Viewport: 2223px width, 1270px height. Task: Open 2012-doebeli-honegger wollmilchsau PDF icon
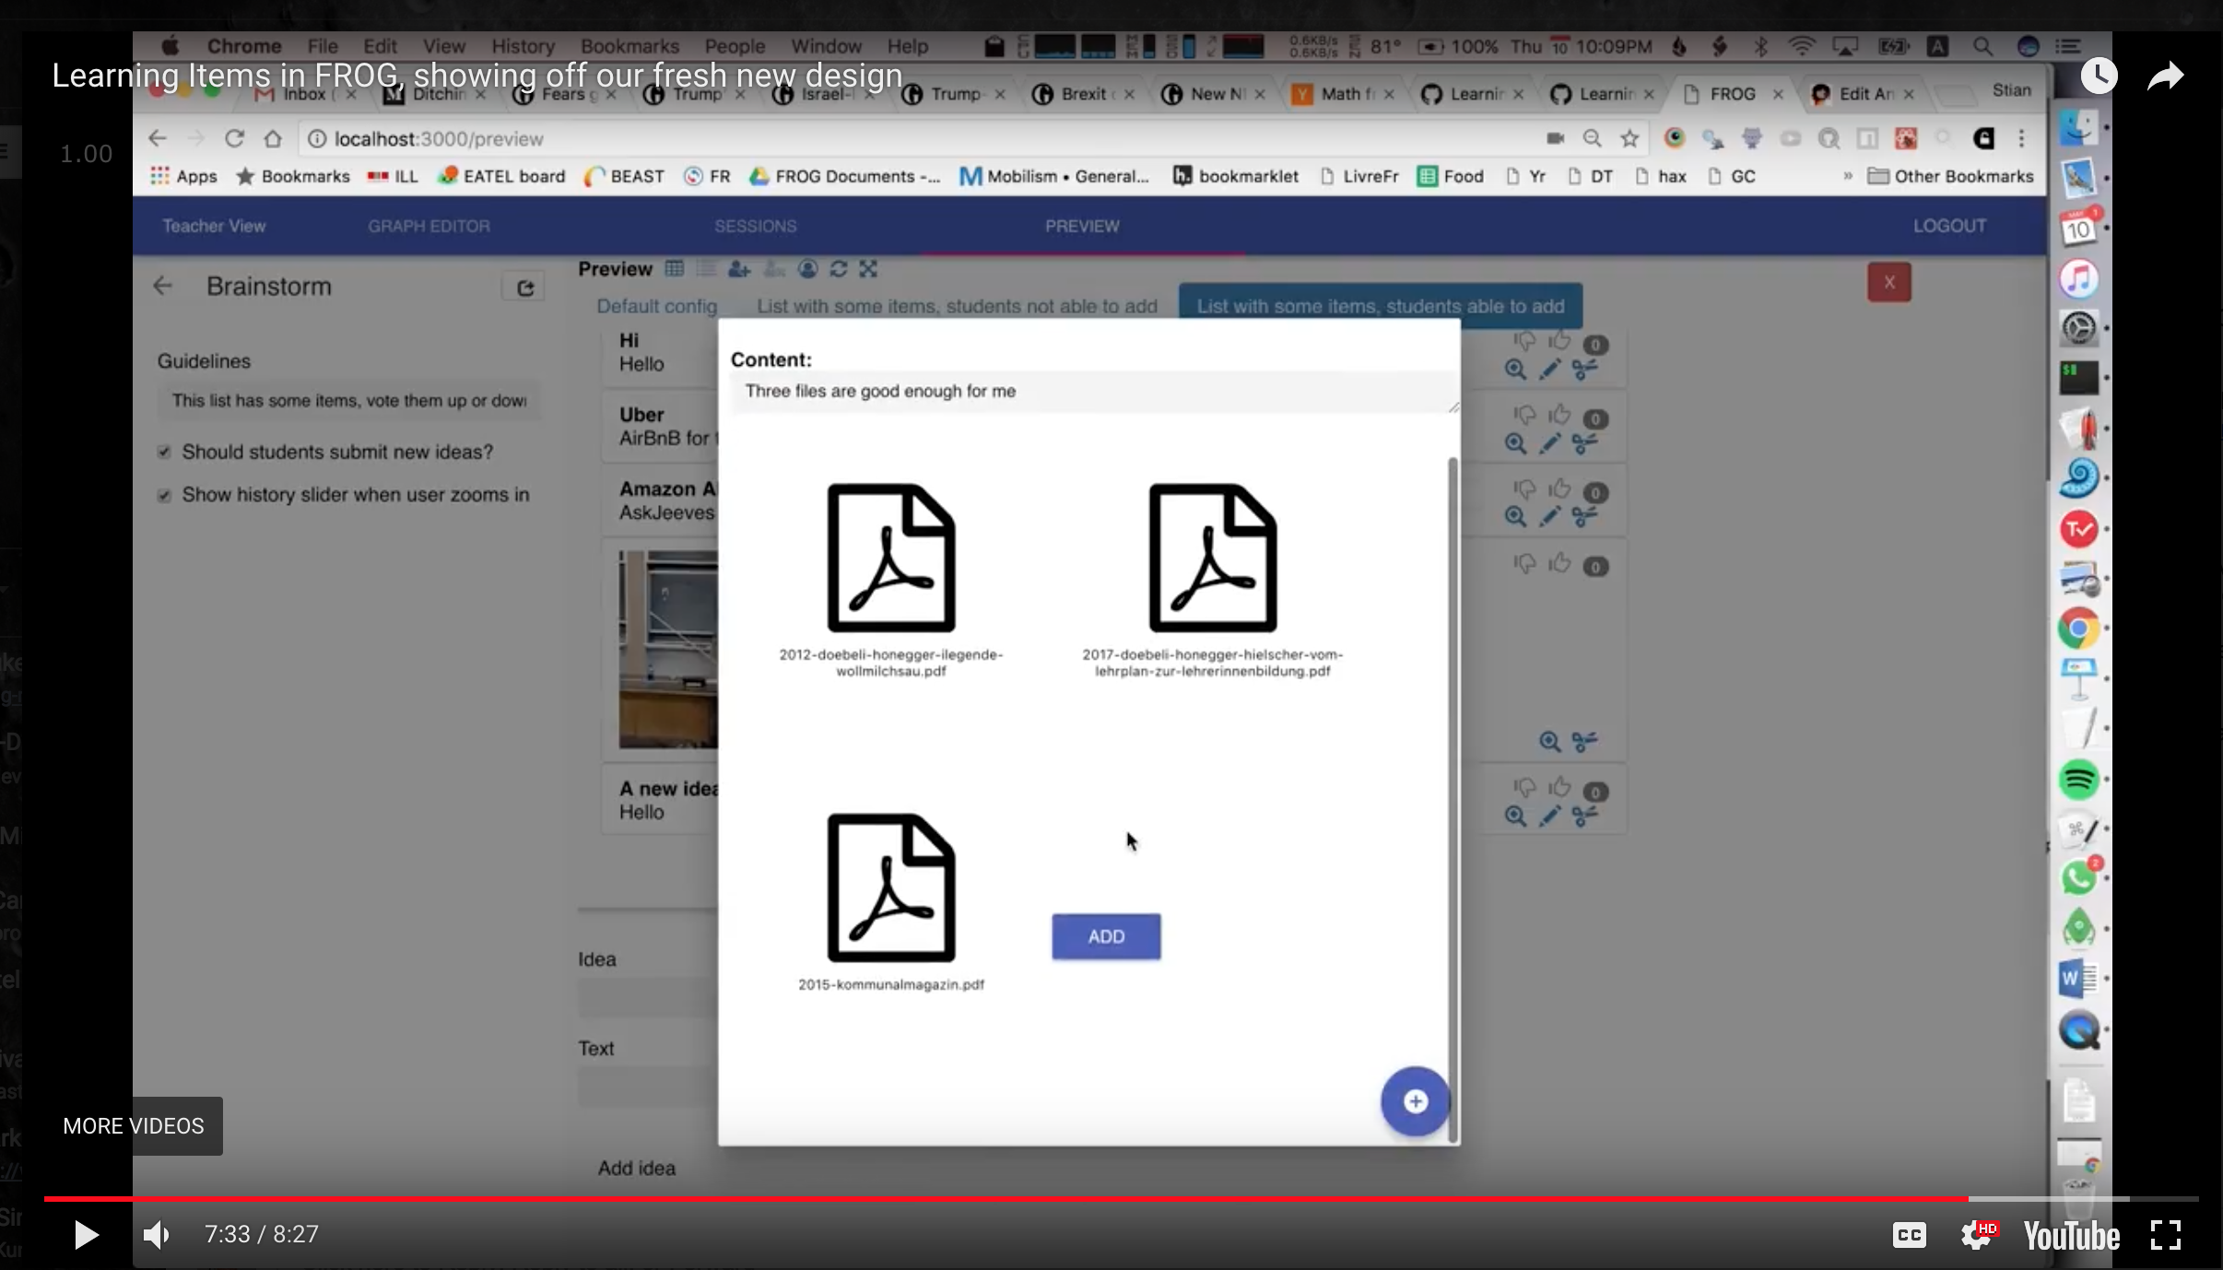(890, 559)
